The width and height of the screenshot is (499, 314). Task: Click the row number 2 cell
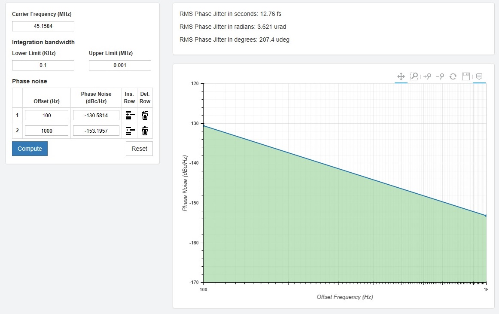[x=17, y=130]
